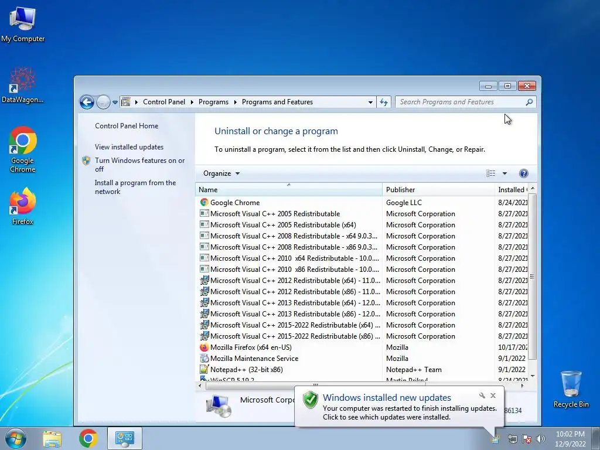Open Chrome from the taskbar
This screenshot has height=450, width=600.
(88, 438)
